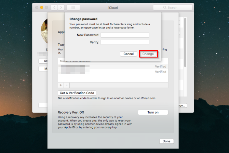
Task: Click the forward arrow in iCloud toolbar
Action: 61,7
